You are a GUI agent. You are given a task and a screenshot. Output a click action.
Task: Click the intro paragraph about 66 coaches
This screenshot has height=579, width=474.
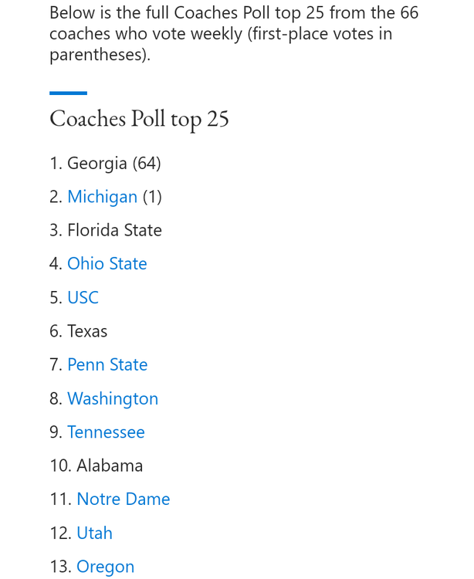pos(232,34)
